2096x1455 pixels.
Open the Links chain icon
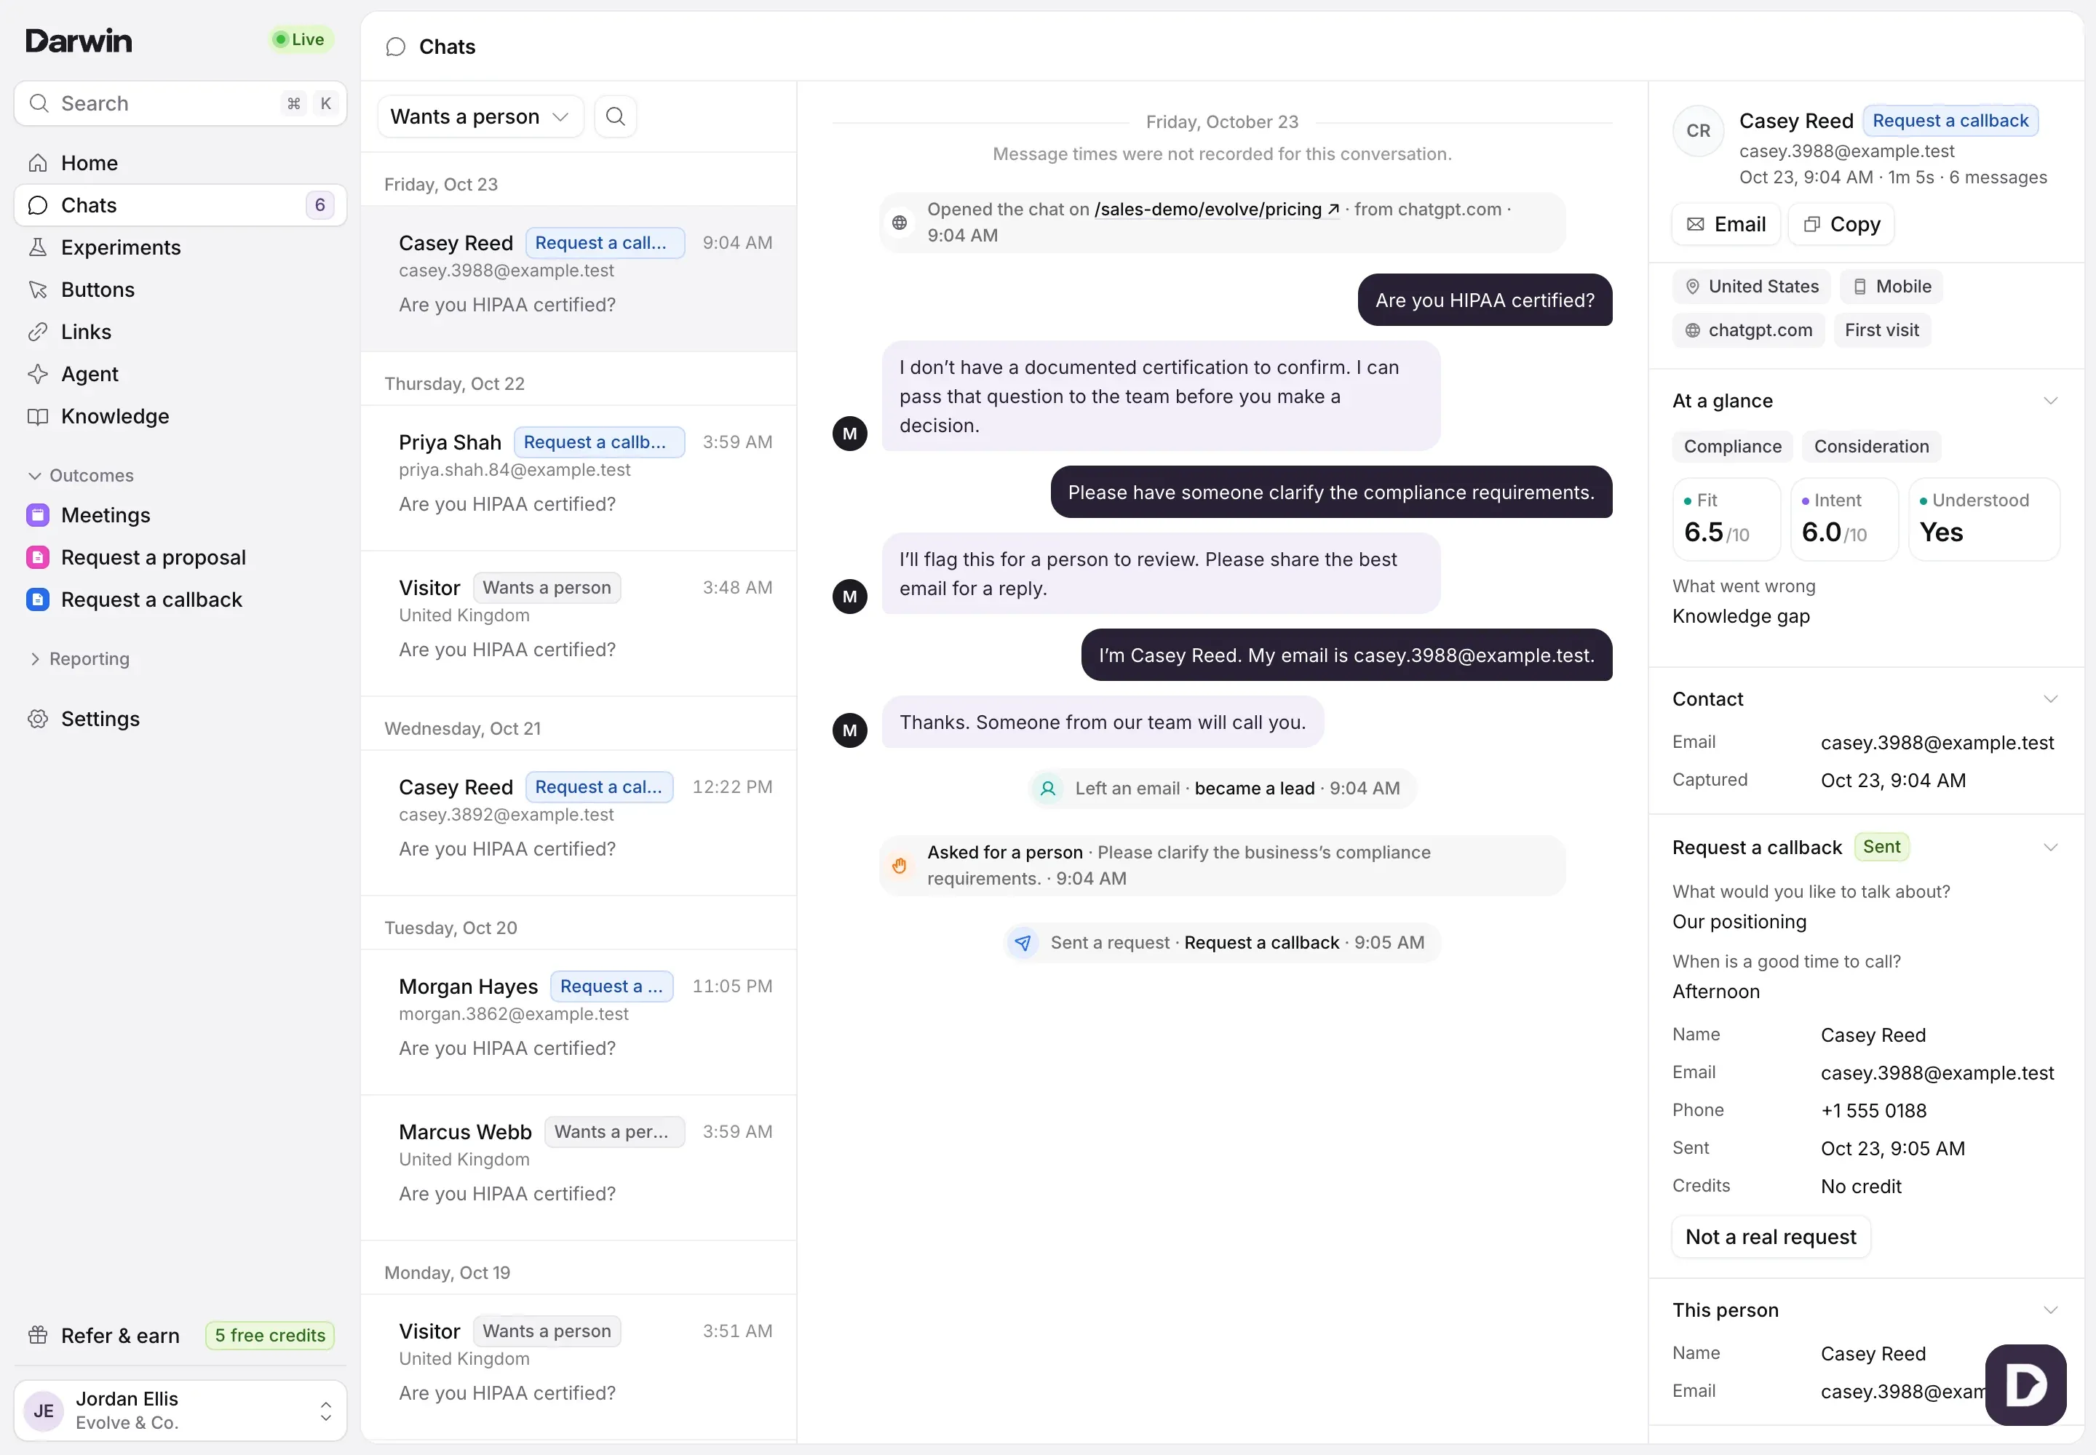pyautogui.click(x=37, y=332)
